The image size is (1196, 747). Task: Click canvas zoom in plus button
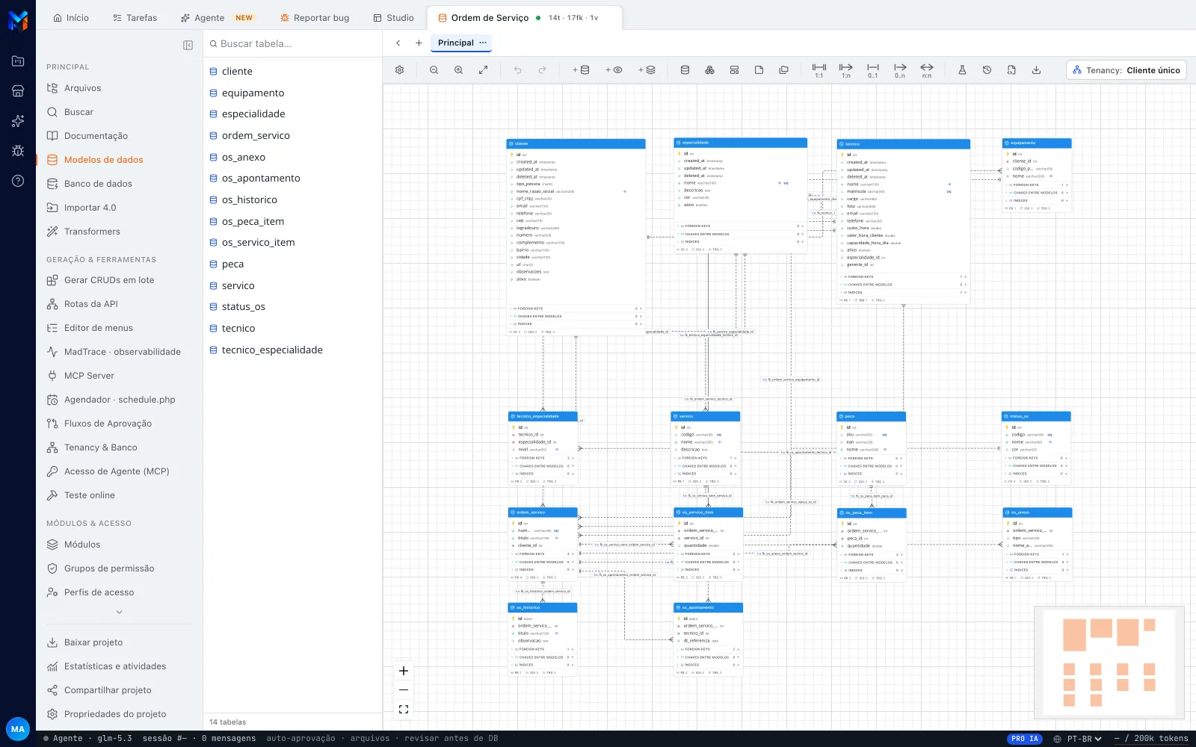(404, 671)
